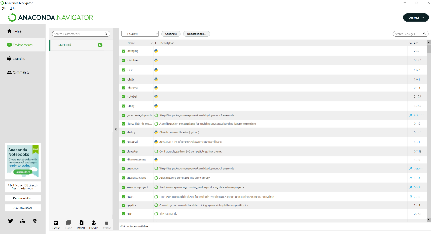
Task: Click the upgrade arrow for _anaconda_depends 2020.07
Action: coord(411,115)
